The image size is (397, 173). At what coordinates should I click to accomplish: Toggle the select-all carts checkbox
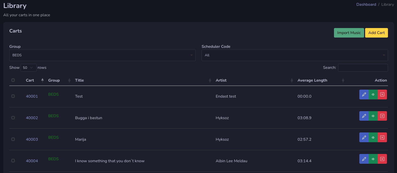point(13,80)
